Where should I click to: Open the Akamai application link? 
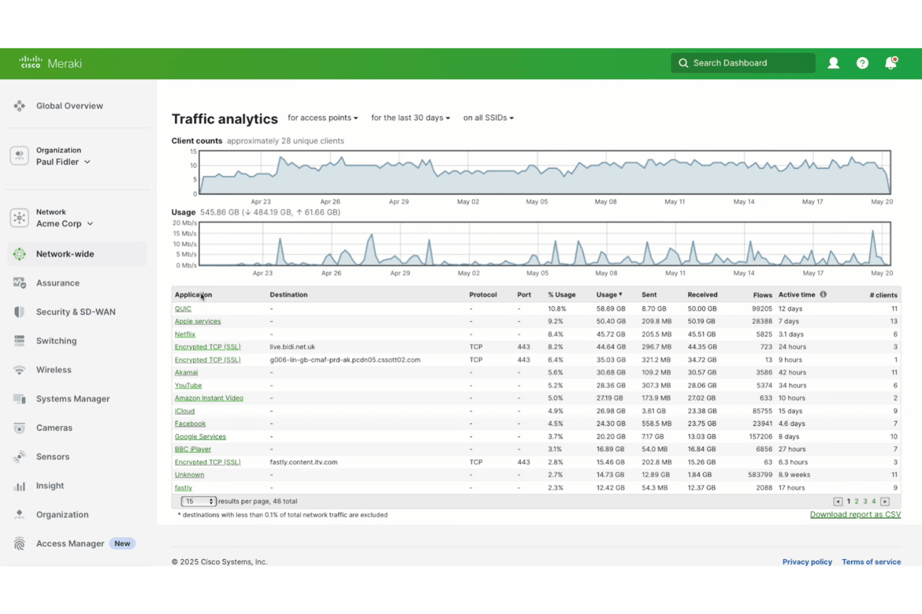[x=186, y=373]
